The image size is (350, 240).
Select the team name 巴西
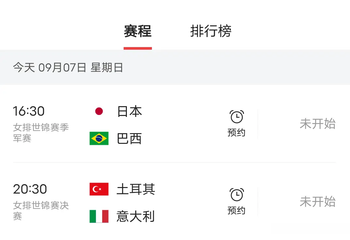pos(129,138)
